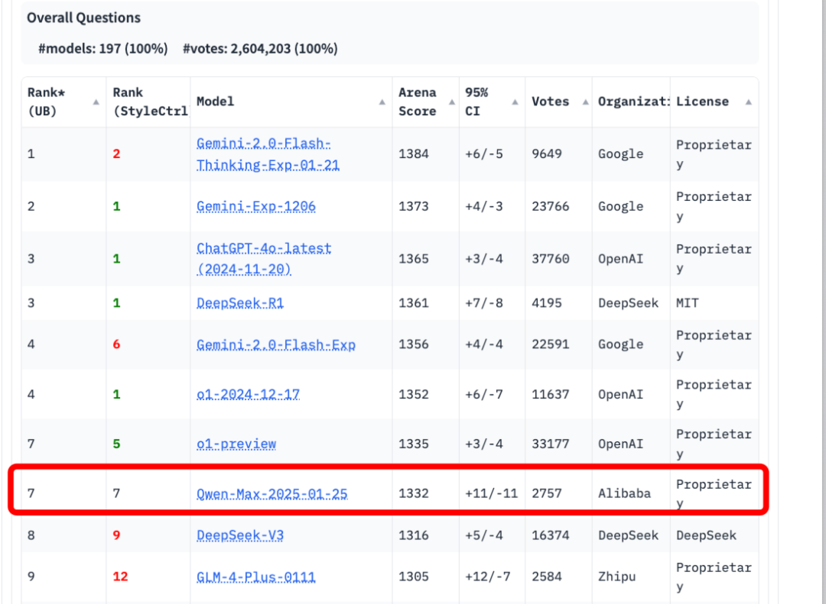Open GLM-4-Plus-0111 model link
This screenshot has height=604, width=826.
(256, 577)
